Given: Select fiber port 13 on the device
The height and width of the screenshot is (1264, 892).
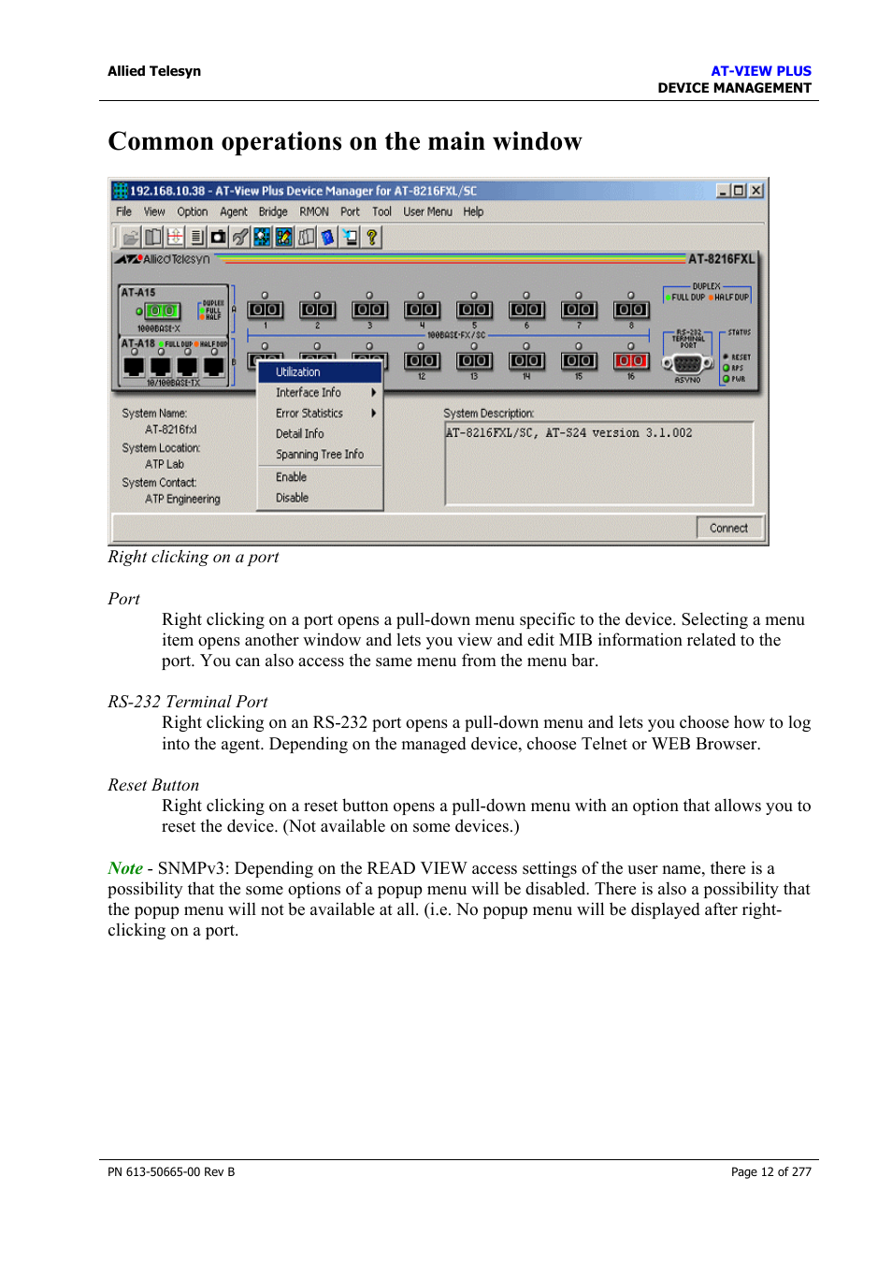Looking at the screenshot, I should (x=474, y=360).
